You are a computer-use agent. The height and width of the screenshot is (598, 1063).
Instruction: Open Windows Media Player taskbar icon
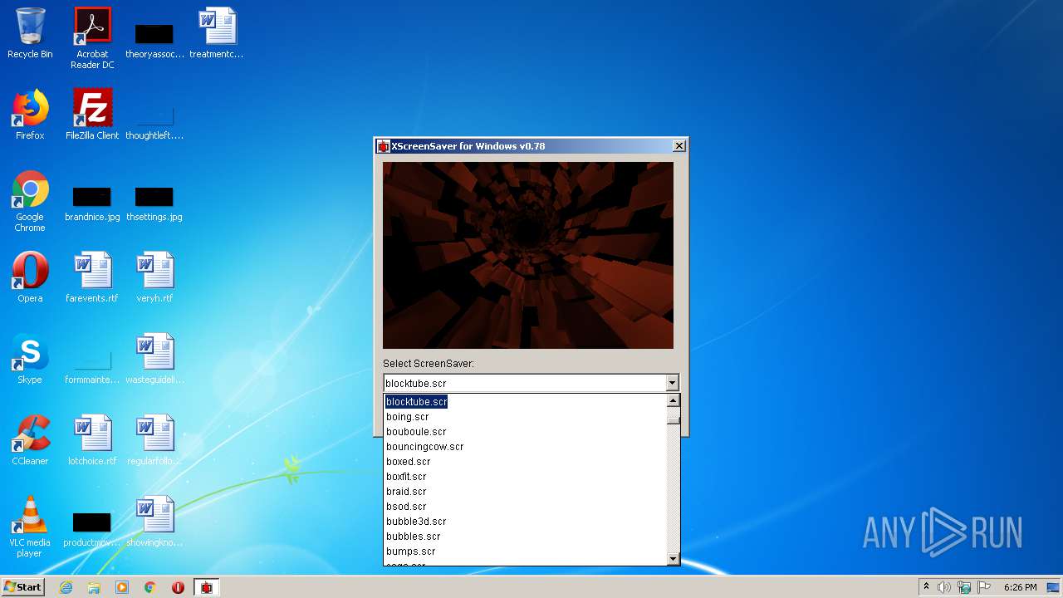pyautogui.click(x=122, y=587)
